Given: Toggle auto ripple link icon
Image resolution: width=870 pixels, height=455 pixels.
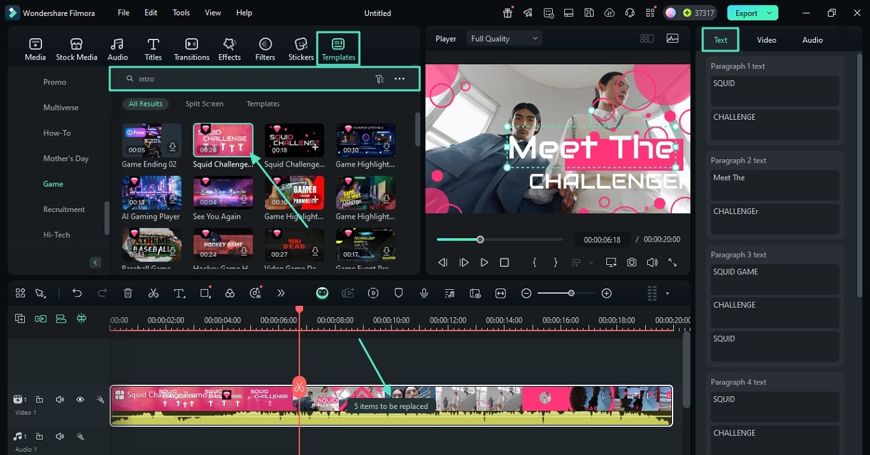Looking at the screenshot, I should (41, 319).
